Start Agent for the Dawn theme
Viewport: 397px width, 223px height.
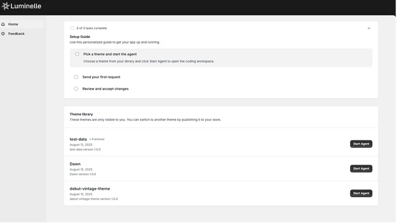coord(361,168)
